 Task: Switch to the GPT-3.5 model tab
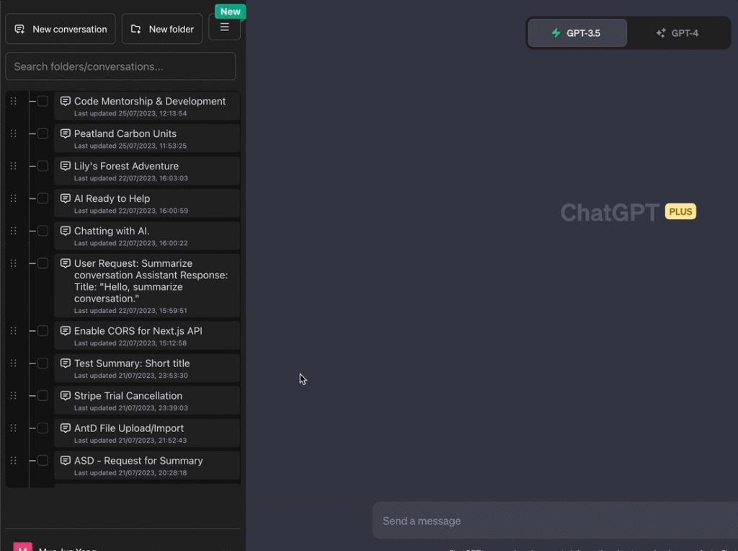tap(577, 33)
